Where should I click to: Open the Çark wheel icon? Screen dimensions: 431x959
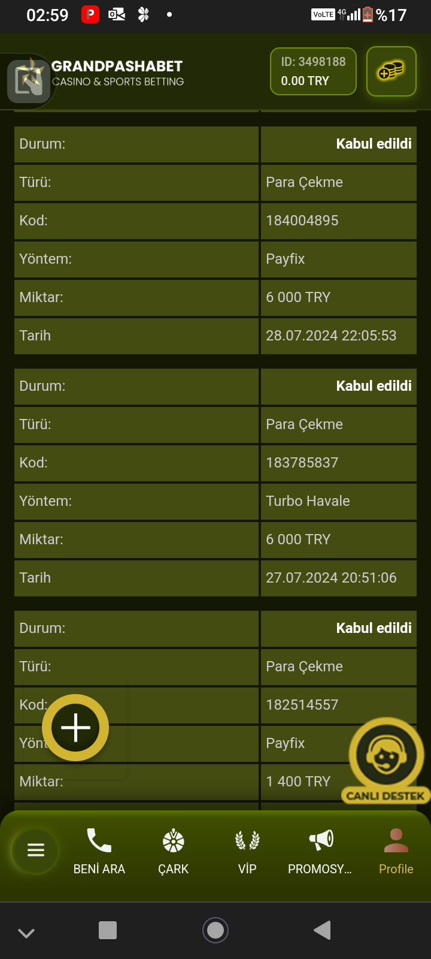pyautogui.click(x=173, y=841)
